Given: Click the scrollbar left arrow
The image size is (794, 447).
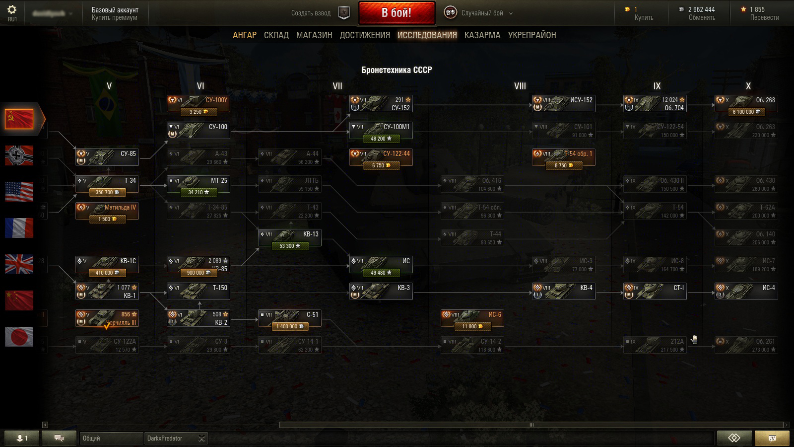Looking at the screenshot, I should 45,425.
